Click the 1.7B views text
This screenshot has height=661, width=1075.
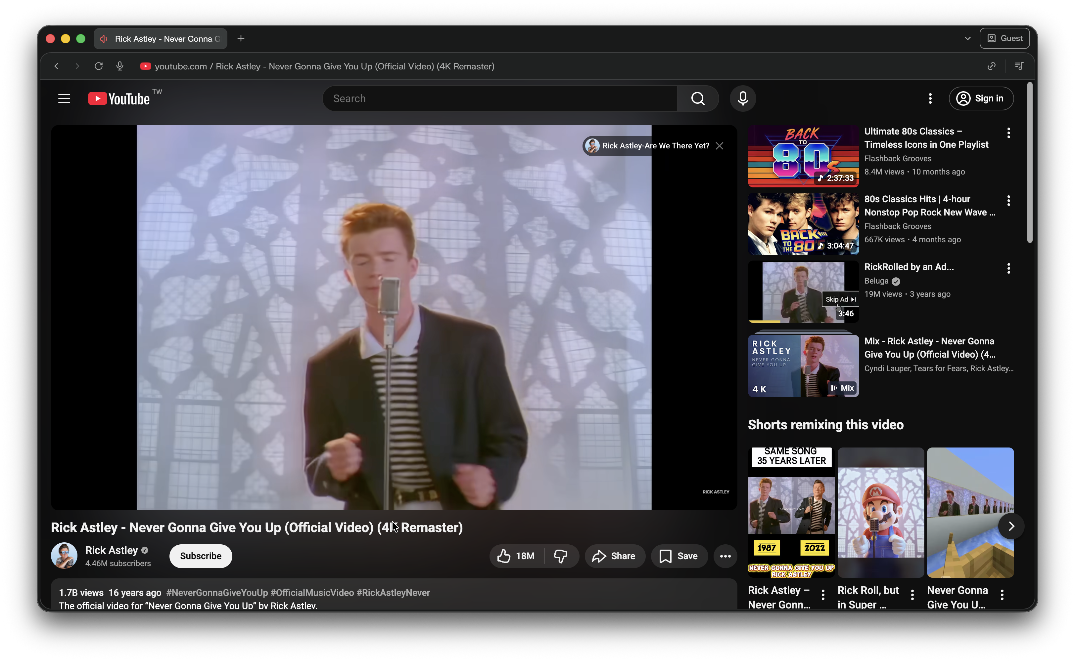(81, 592)
